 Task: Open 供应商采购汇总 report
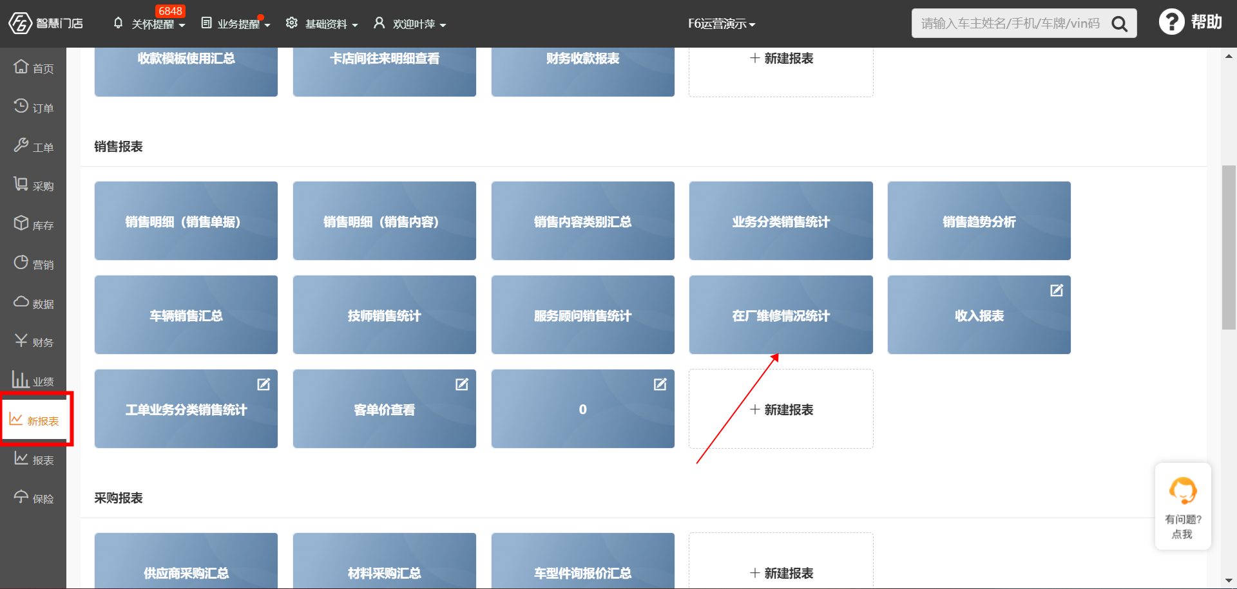click(186, 560)
